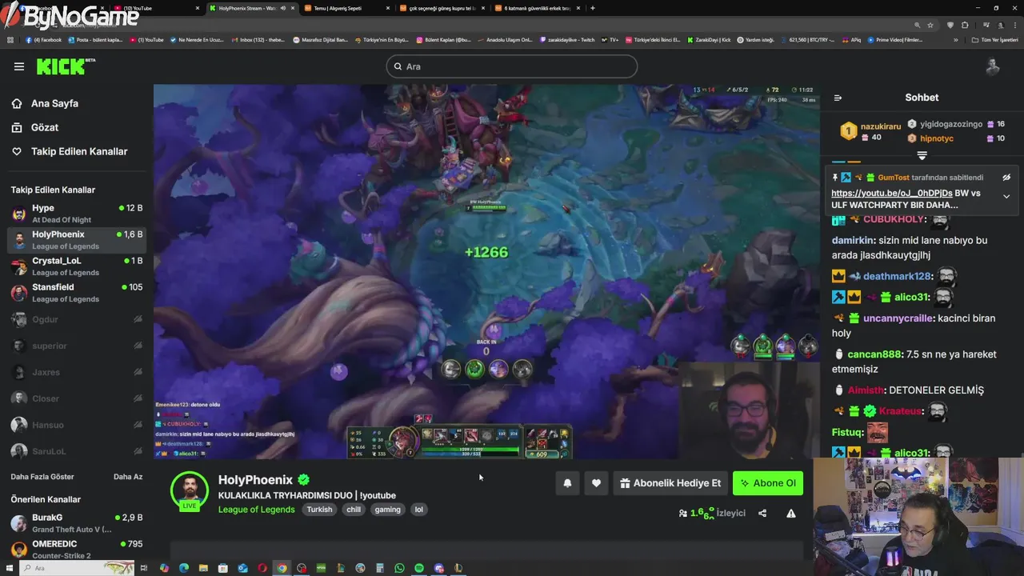Expand the pinned message chevron

click(x=1006, y=196)
